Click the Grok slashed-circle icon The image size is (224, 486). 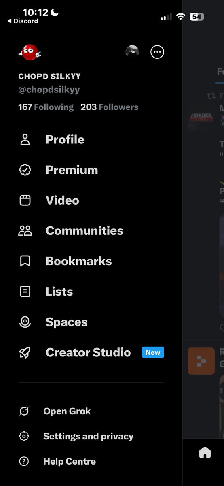coord(24,411)
